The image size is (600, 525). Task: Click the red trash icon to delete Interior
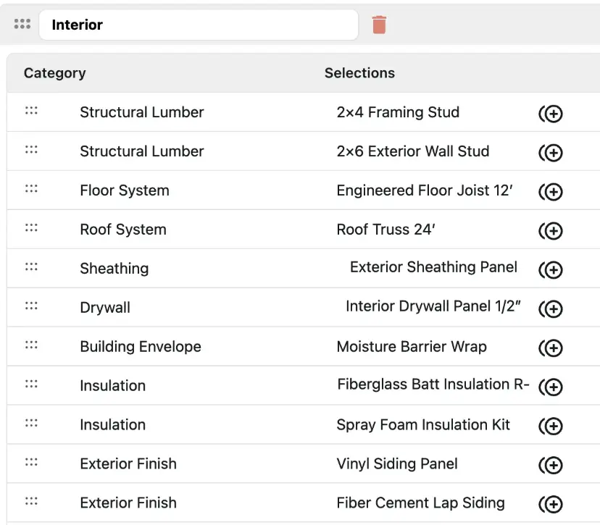pos(379,24)
